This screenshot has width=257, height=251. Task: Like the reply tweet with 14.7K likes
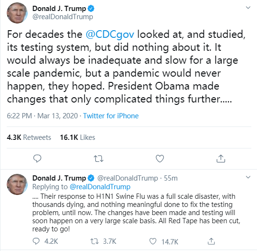point(153,241)
